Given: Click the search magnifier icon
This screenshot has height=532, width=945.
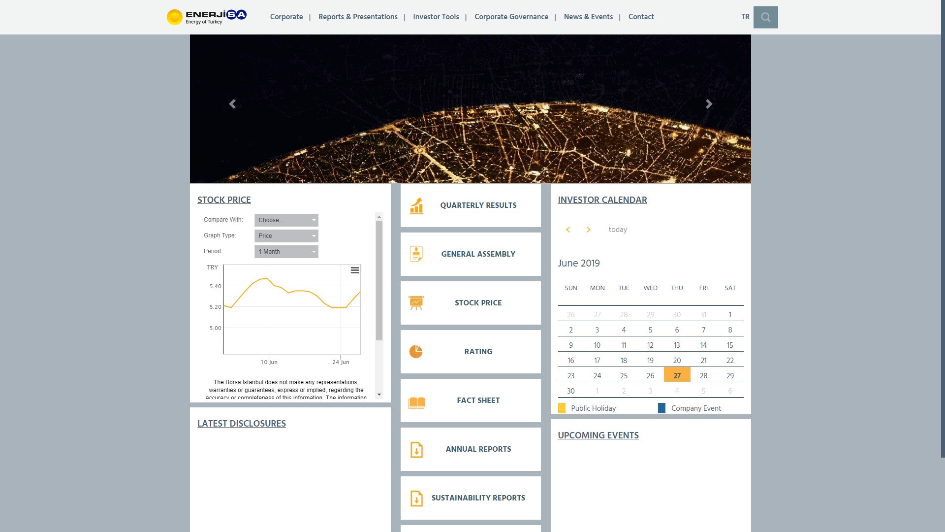Looking at the screenshot, I should (x=765, y=17).
